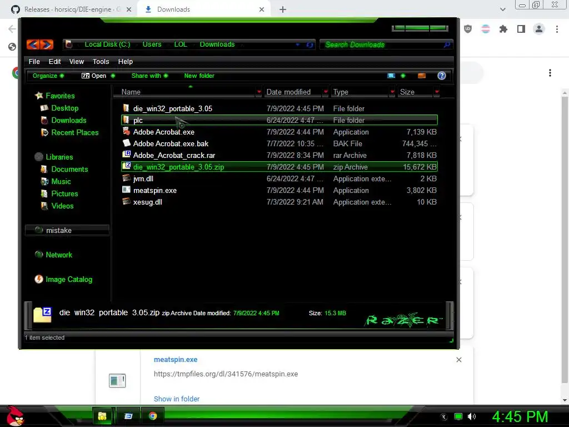Image resolution: width=569 pixels, height=427 pixels.
Task: Click the meatspin.exe download link
Action: [176, 360]
